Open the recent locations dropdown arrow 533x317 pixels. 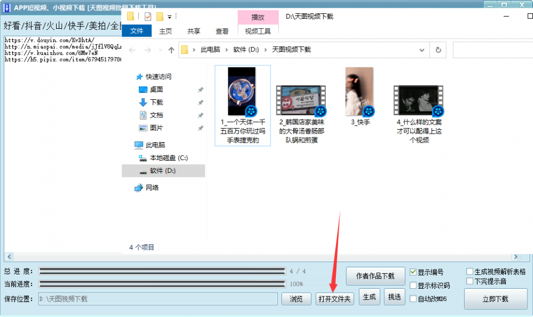[160, 50]
